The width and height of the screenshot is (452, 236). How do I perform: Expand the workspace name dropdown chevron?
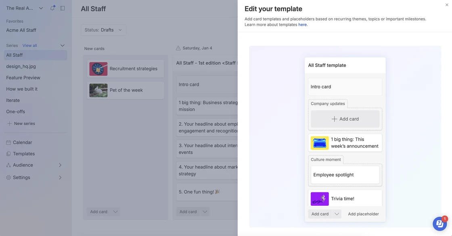41,8
